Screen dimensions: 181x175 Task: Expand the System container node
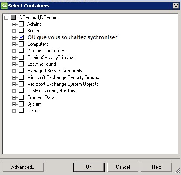pyautogui.click(x=14, y=104)
